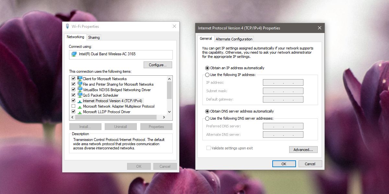389x194 pixels.
Task: Click the Properties button in Wi-Fi Properties
Action: point(156,127)
